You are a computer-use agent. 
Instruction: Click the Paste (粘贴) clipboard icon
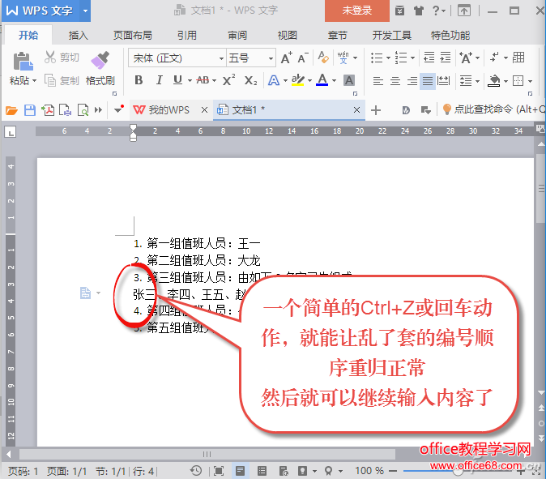coord(22,61)
